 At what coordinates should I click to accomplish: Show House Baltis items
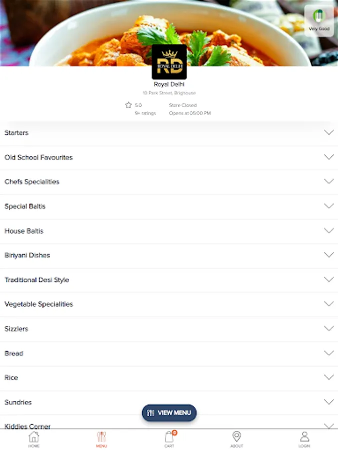[169, 231]
